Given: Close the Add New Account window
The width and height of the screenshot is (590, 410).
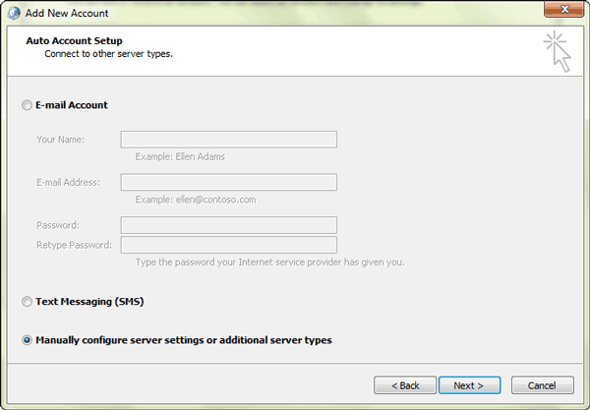Looking at the screenshot, I should 564,10.
